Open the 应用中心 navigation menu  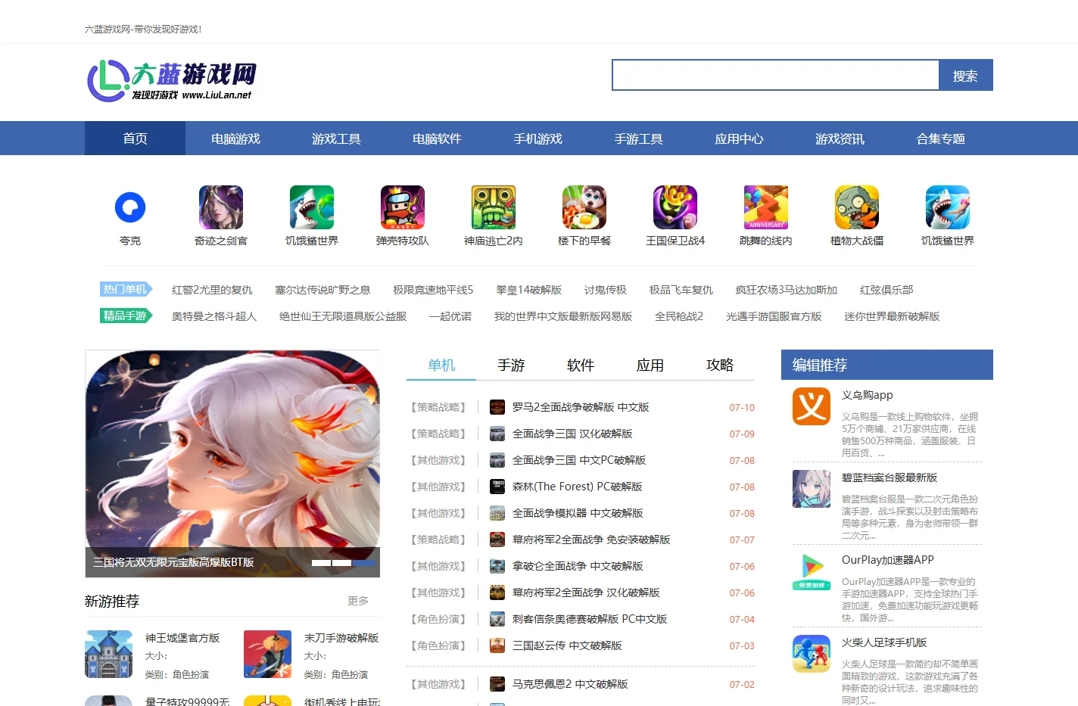[739, 138]
